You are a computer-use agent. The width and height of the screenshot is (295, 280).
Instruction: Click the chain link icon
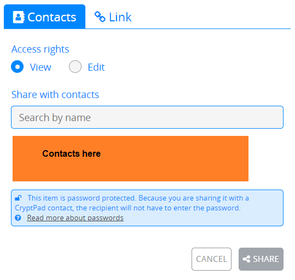click(100, 17)
